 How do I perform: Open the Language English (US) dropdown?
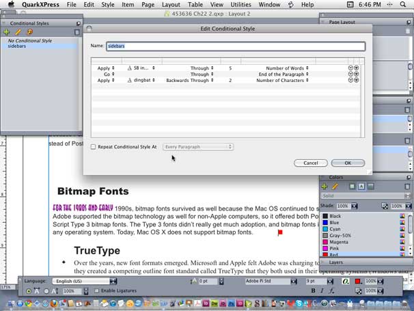point(85,282)
